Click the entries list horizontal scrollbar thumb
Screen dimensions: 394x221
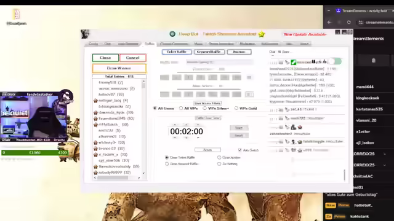tap(113, 177)
